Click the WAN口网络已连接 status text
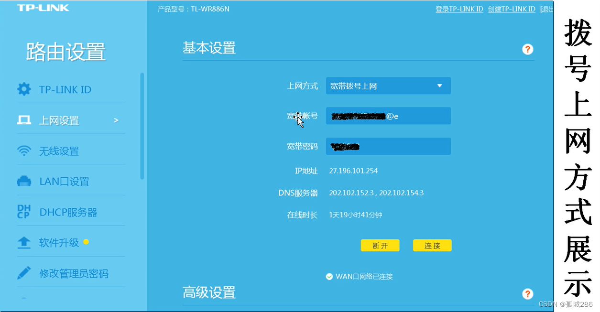The image size is (600, 312). coord(364,276)
